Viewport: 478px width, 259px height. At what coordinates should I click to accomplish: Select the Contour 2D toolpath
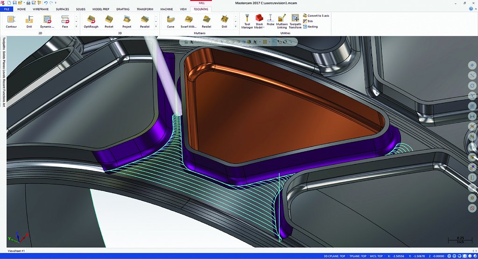coord(11,21)
